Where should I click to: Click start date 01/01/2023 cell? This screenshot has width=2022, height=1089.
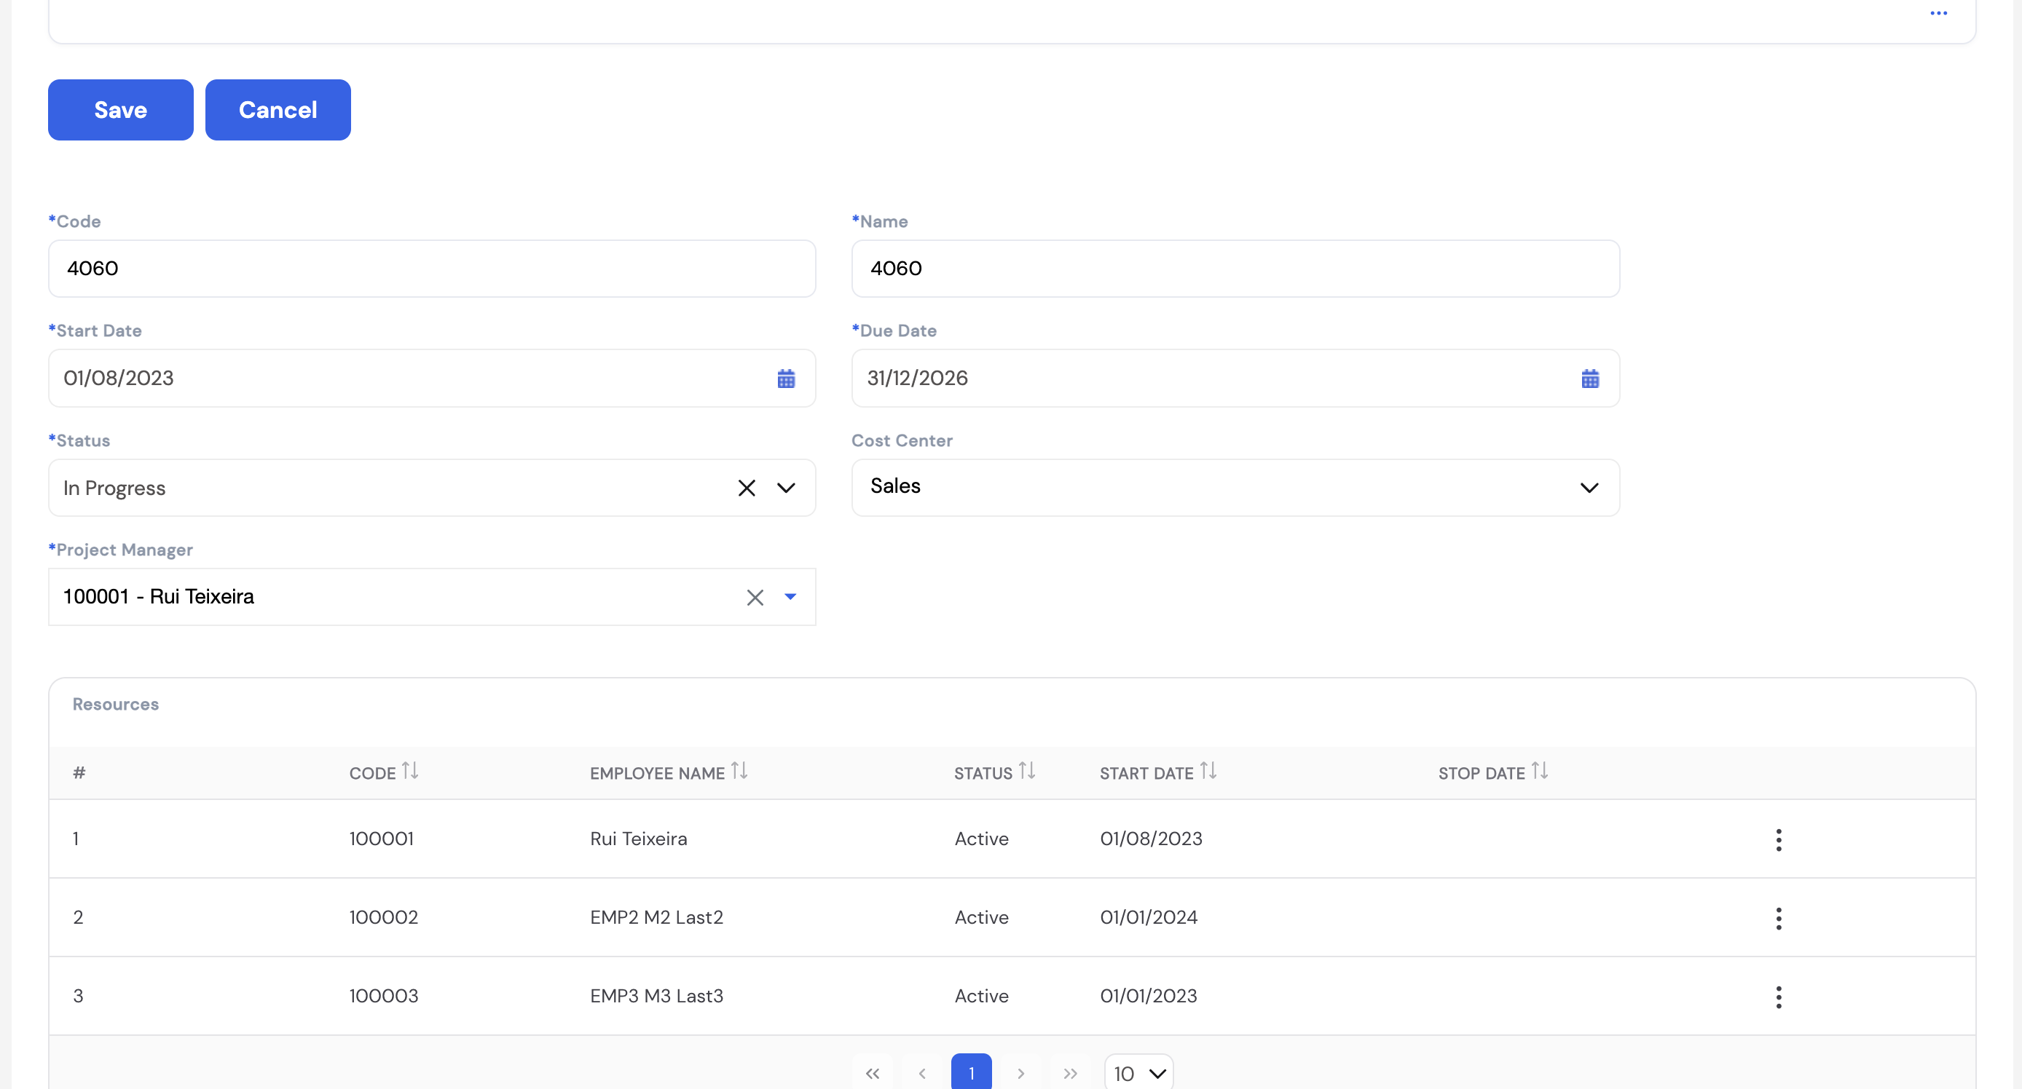point(1149,996)
